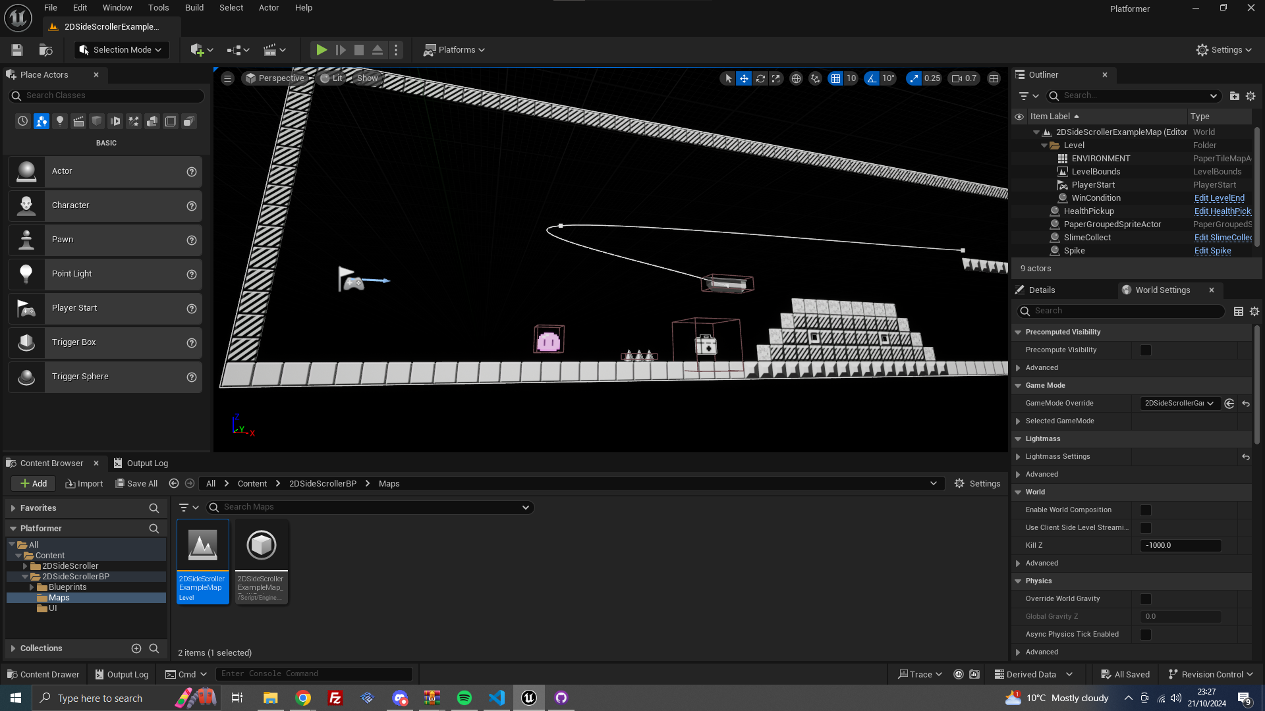Click the Import button in Content Browser
Viewport: 1265px width, 711px height.
[x=84, y=484]
